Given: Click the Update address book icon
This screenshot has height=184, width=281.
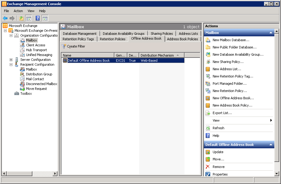Looking at the screenshot, I should 208,152.
